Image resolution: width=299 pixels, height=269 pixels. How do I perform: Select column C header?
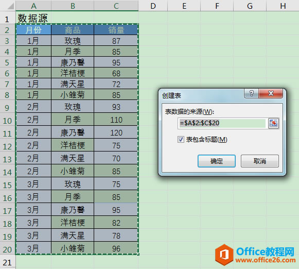[116, 6]
